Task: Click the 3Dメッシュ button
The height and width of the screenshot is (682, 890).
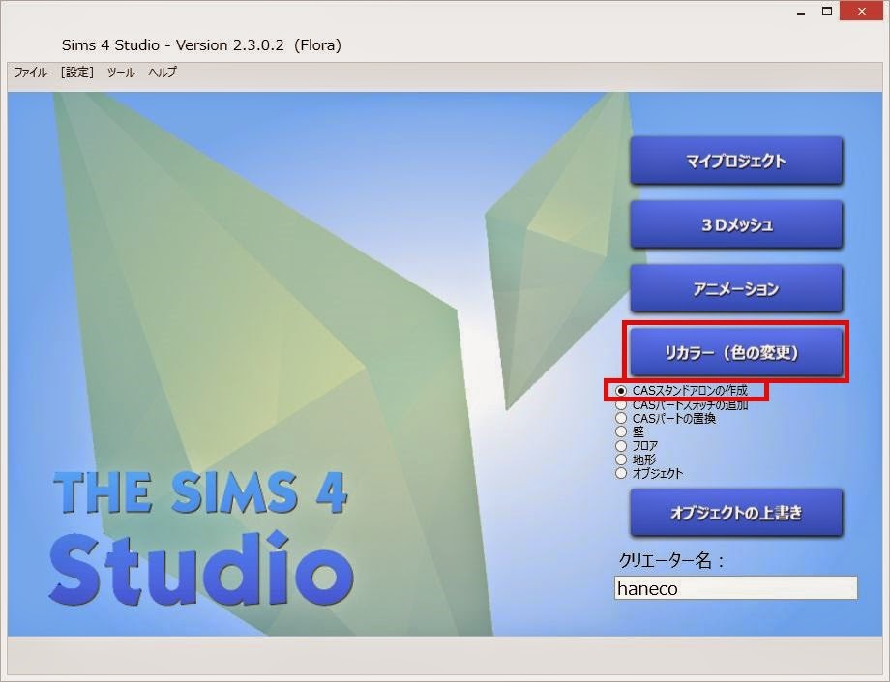Action: click(736, 224)
